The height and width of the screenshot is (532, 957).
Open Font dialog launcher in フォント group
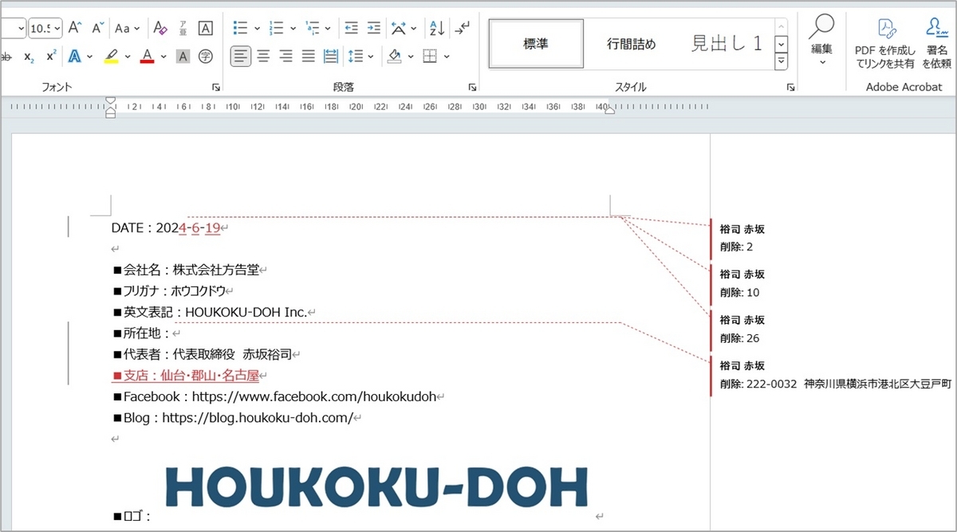click(x=215, y=87)
